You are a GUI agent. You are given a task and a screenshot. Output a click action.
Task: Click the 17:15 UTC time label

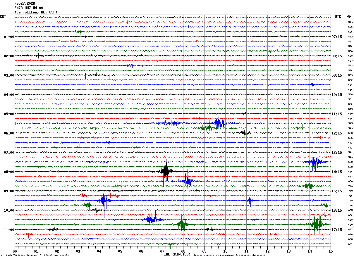337,230
